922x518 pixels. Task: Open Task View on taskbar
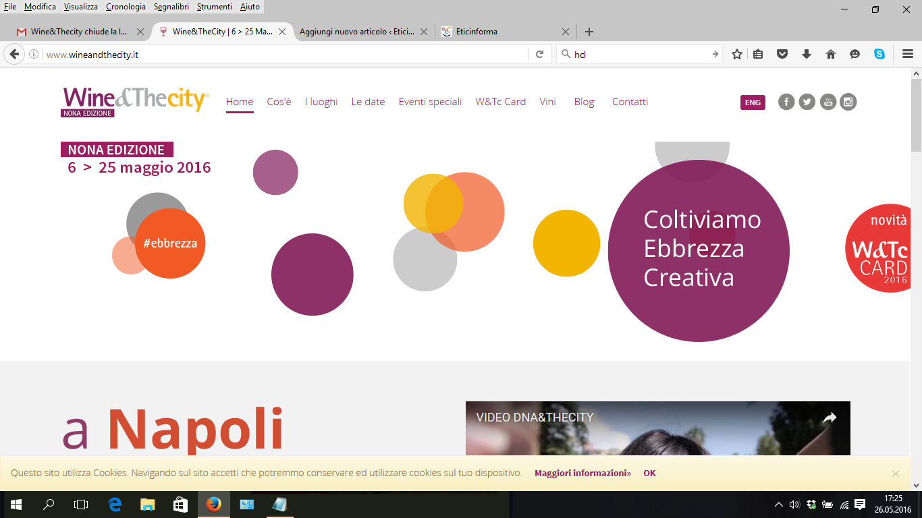coord(81,505)
